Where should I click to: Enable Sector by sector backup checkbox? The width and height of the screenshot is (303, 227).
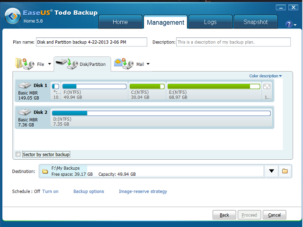pyautogui.click(x=18, y=154)
